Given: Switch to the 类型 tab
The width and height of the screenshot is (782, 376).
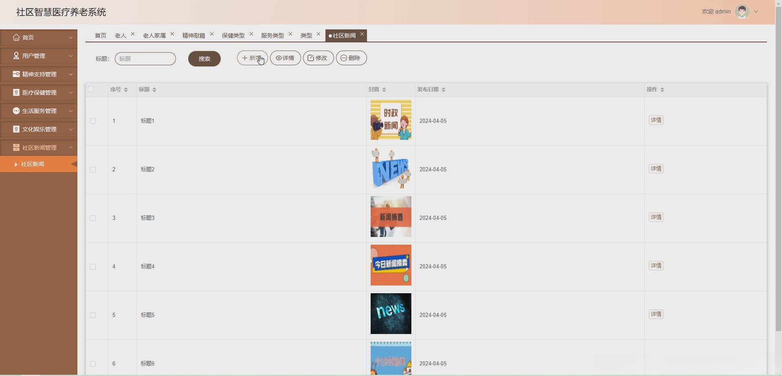Looking at the screenshot, I should [x=306, y=35].
